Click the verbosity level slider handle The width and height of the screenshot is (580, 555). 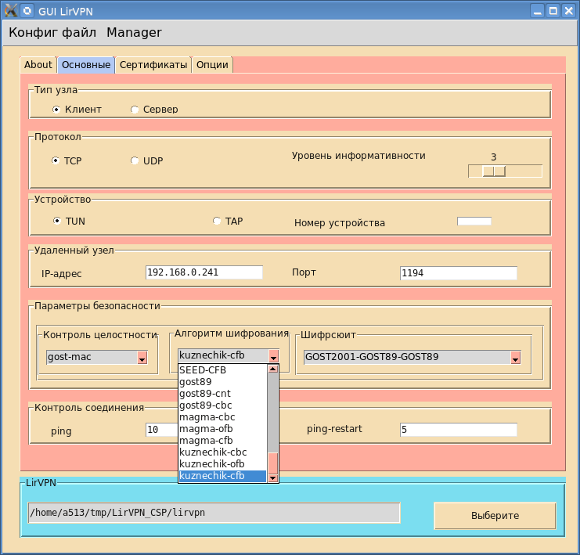click(x=494, y=171)
